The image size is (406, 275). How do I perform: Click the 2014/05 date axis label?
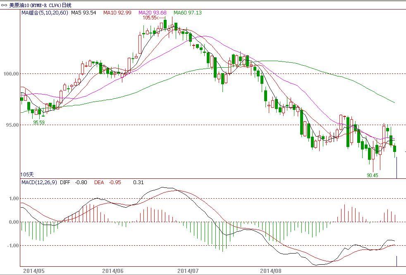point(33,271)
